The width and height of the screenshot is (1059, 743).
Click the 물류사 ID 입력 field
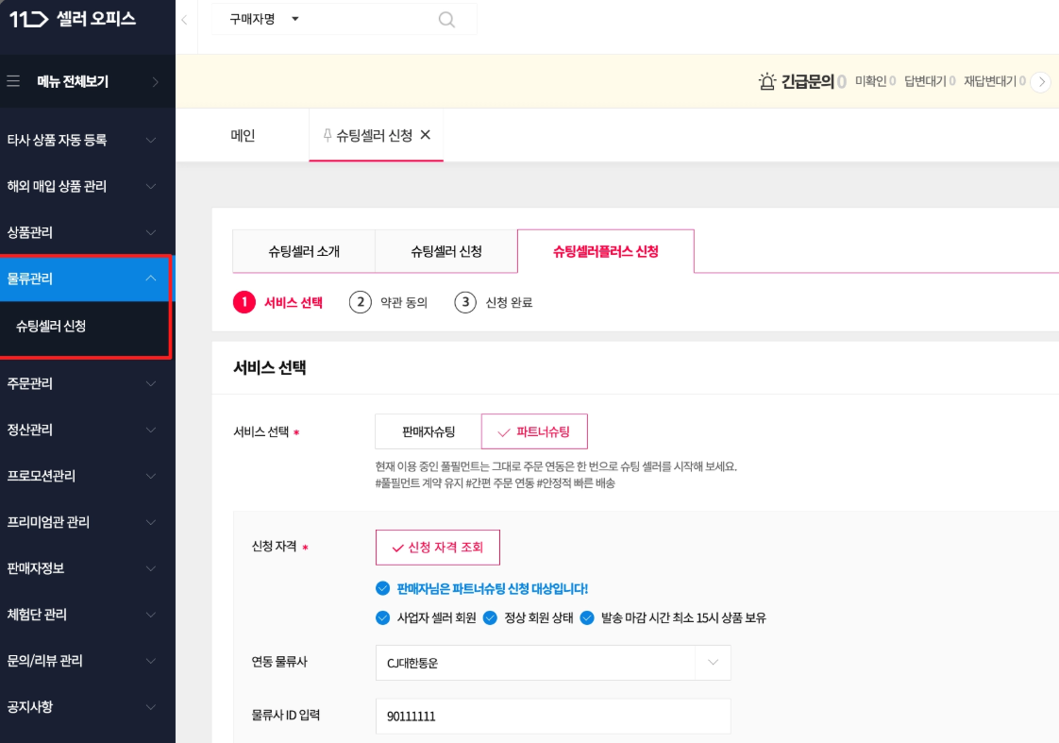[553, 716]
